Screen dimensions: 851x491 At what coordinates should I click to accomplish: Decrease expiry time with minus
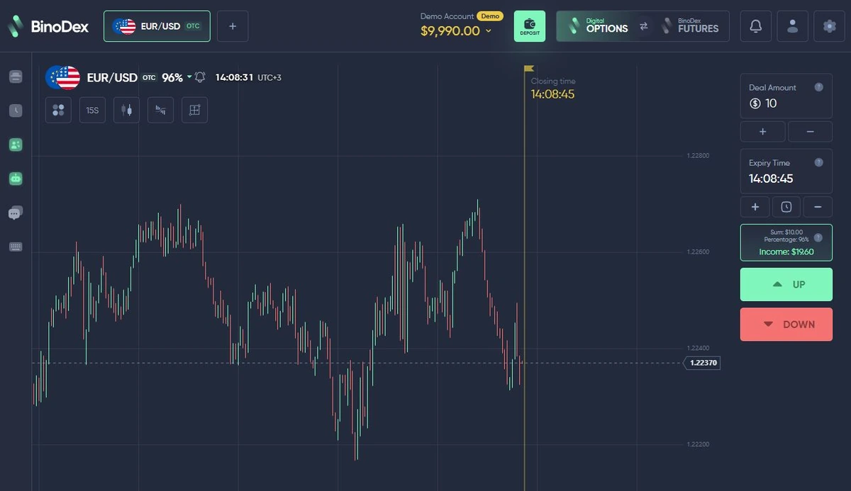click(x=818, y=206)
